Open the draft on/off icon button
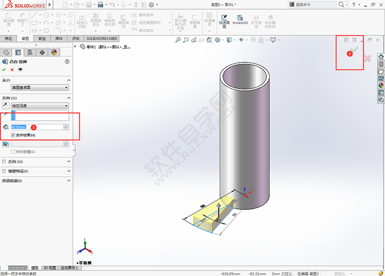The image size is (385, 276). (x=5, y=144)
